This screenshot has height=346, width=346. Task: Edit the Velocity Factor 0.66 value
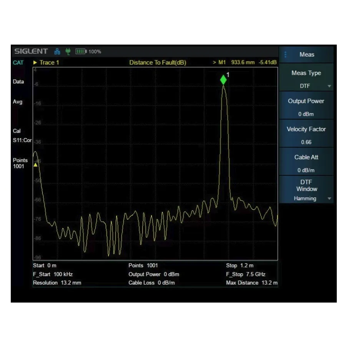(306, 135)
